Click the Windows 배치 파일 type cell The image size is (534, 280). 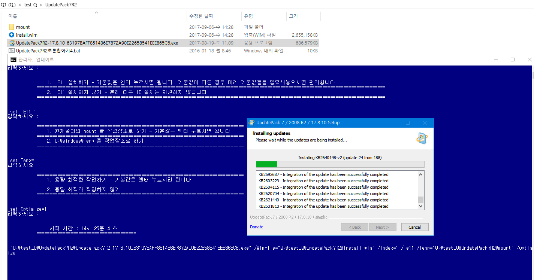point(263,51)
